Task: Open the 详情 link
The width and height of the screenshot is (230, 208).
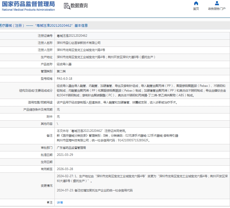Action: (60, 203)
